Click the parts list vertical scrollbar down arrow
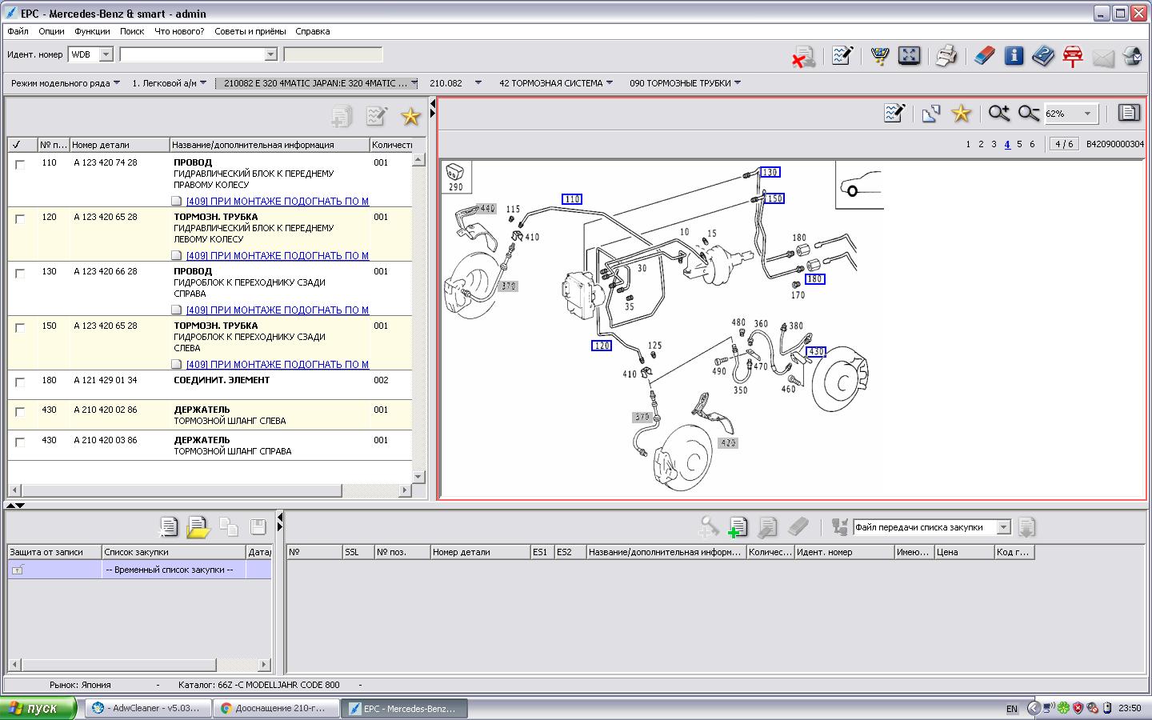 [x=419, y=476]
